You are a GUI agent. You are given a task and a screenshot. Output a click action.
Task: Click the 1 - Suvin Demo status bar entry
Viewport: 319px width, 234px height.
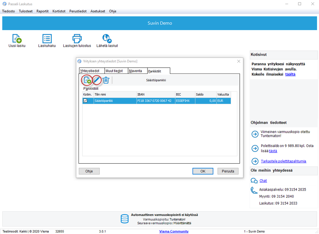(x=254, y=231)
